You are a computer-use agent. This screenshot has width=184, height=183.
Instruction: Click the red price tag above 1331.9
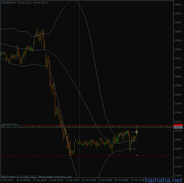point(178,125)
